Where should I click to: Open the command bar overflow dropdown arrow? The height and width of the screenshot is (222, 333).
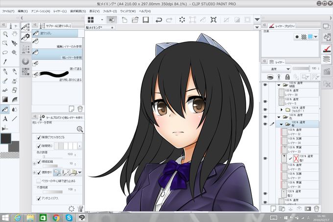257,20
